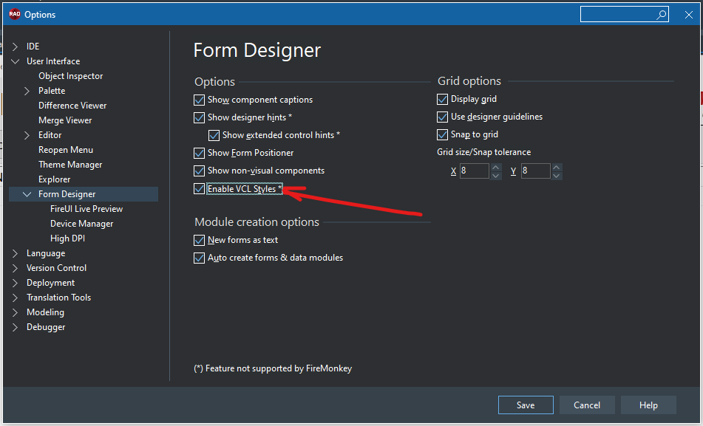Expand the Deployment node
This screenshot has height=426, width=703.
tap(16, 283)
